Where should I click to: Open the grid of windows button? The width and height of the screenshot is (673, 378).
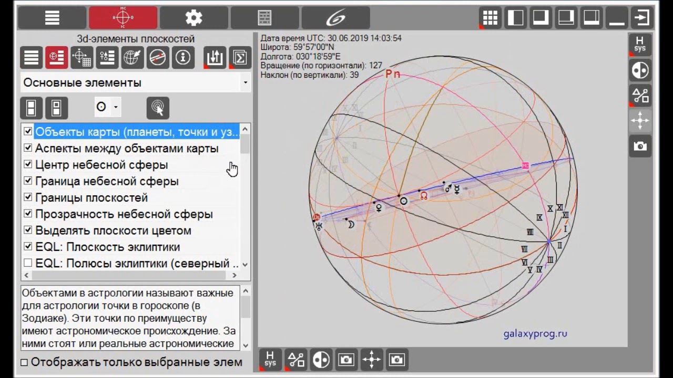(x=491, y=18)
